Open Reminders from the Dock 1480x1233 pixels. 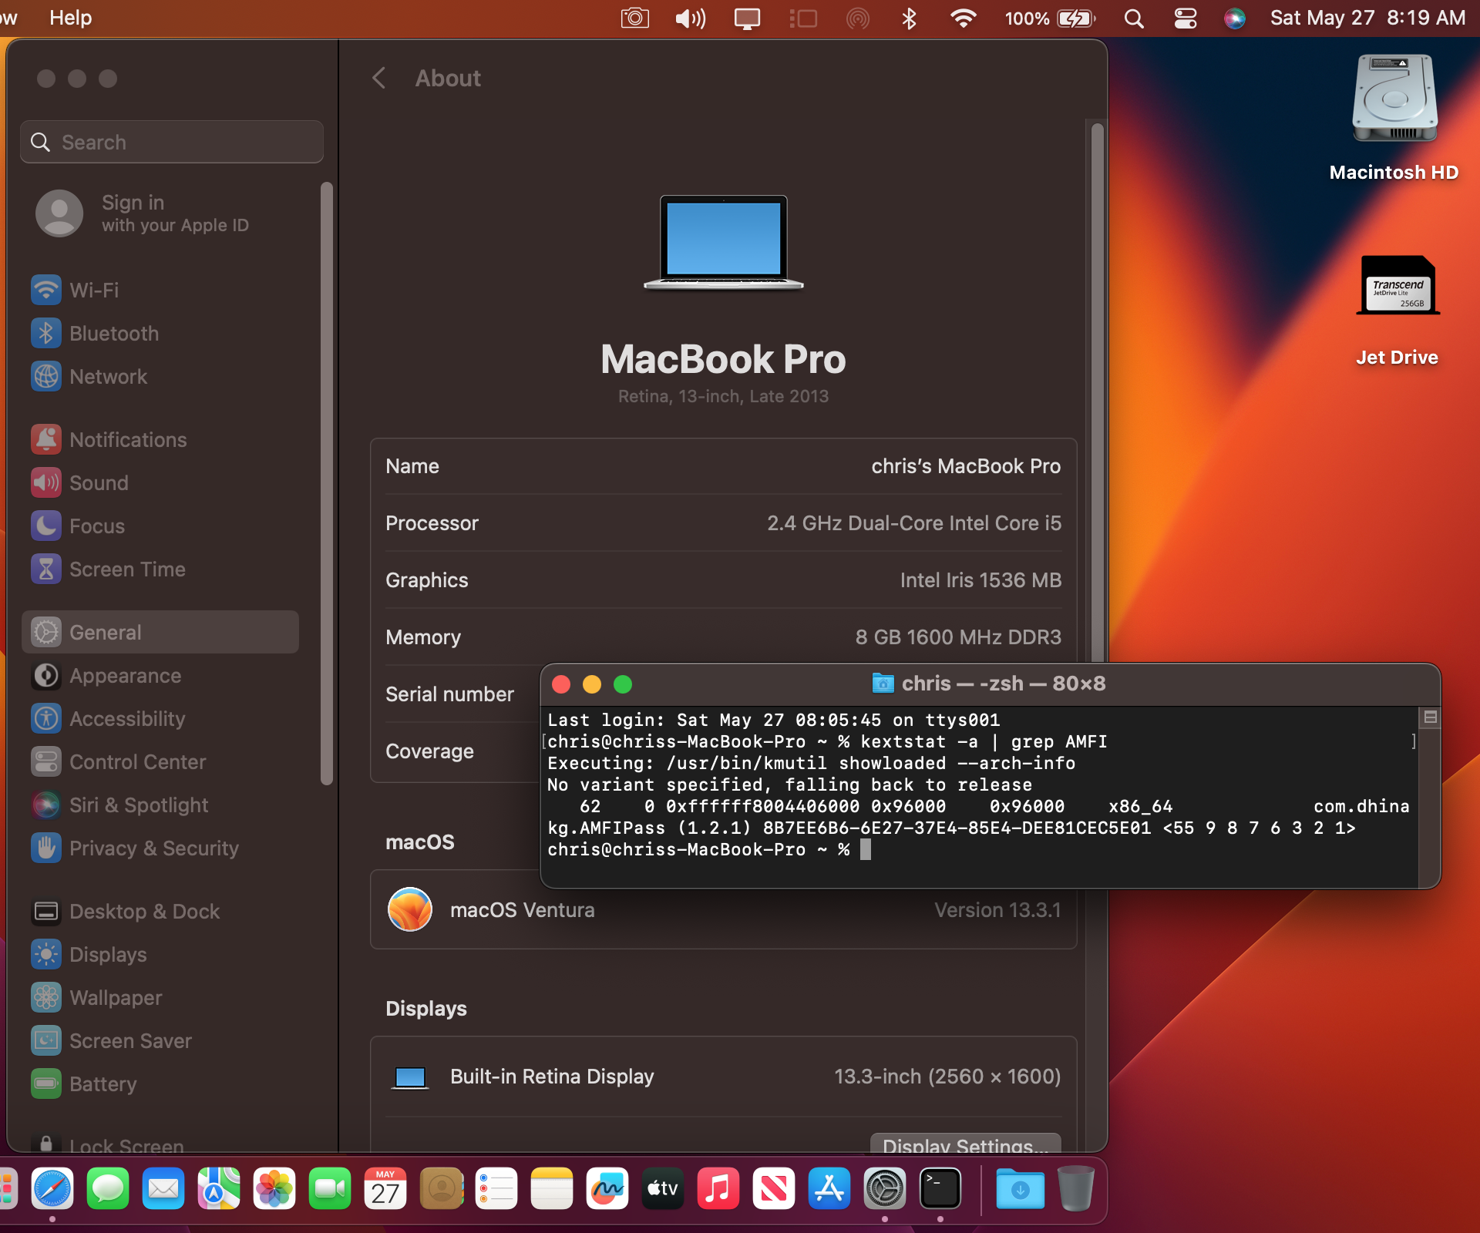click(x=496, y=1188)
